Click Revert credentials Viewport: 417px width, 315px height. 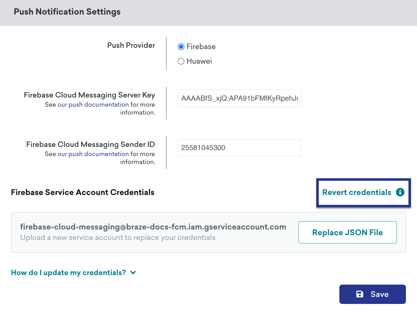click(356, 192)
